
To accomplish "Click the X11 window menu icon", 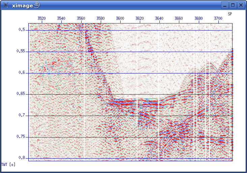I will (x=6, y=5).
